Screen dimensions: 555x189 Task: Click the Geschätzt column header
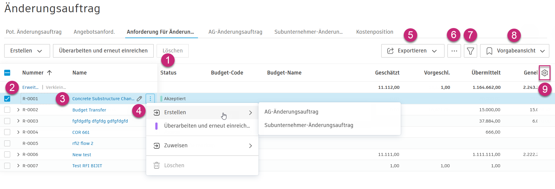click(387, 73)
